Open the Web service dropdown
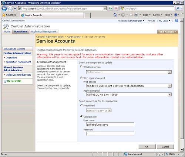The height and width of the screenshot is (157, 185). [129, 86]
